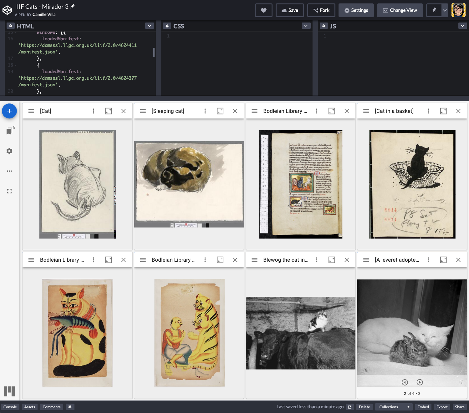Toggle sidebar in [Cat in a basket] window
Screen dimensions: 469x413
coord(366,111)
